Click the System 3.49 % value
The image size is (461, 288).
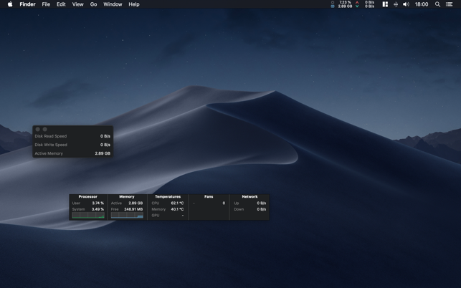click(x=98, y=209)
